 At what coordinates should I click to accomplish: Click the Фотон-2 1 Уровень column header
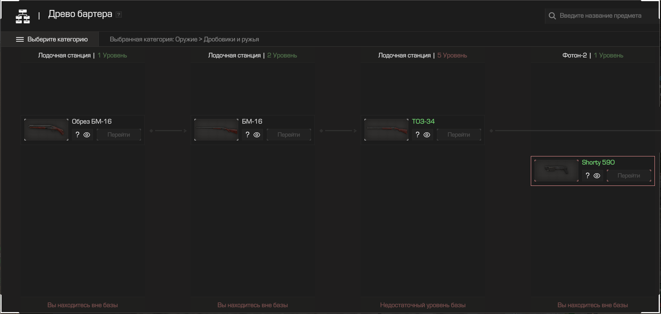click(592, 55)
